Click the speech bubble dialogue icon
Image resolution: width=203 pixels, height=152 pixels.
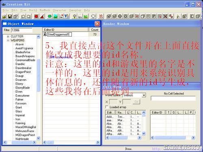[x=93, y=17]
